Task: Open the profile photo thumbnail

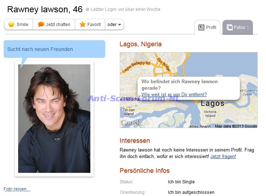Action: [x=54, y=119]
